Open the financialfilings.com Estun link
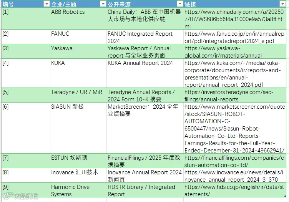The image size is (289, 202). [235, 161]
